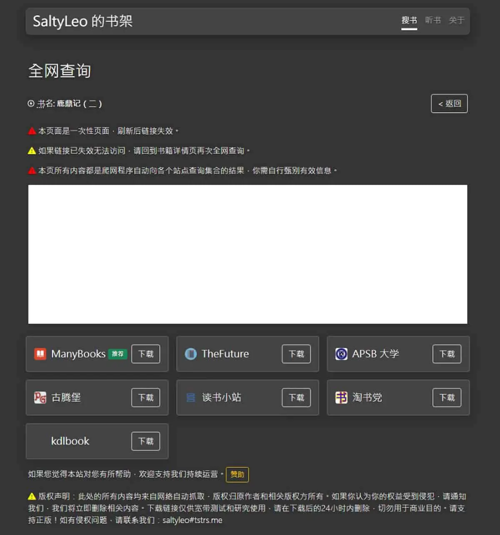This screenshot has height=535, width=500.
Task: Click the TheFuture blue icon
Action: pyautogui.click(x=190, y=354)
